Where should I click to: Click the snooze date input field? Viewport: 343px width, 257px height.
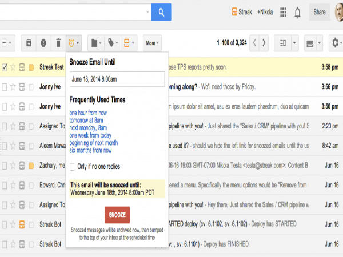tap(117, 79)
